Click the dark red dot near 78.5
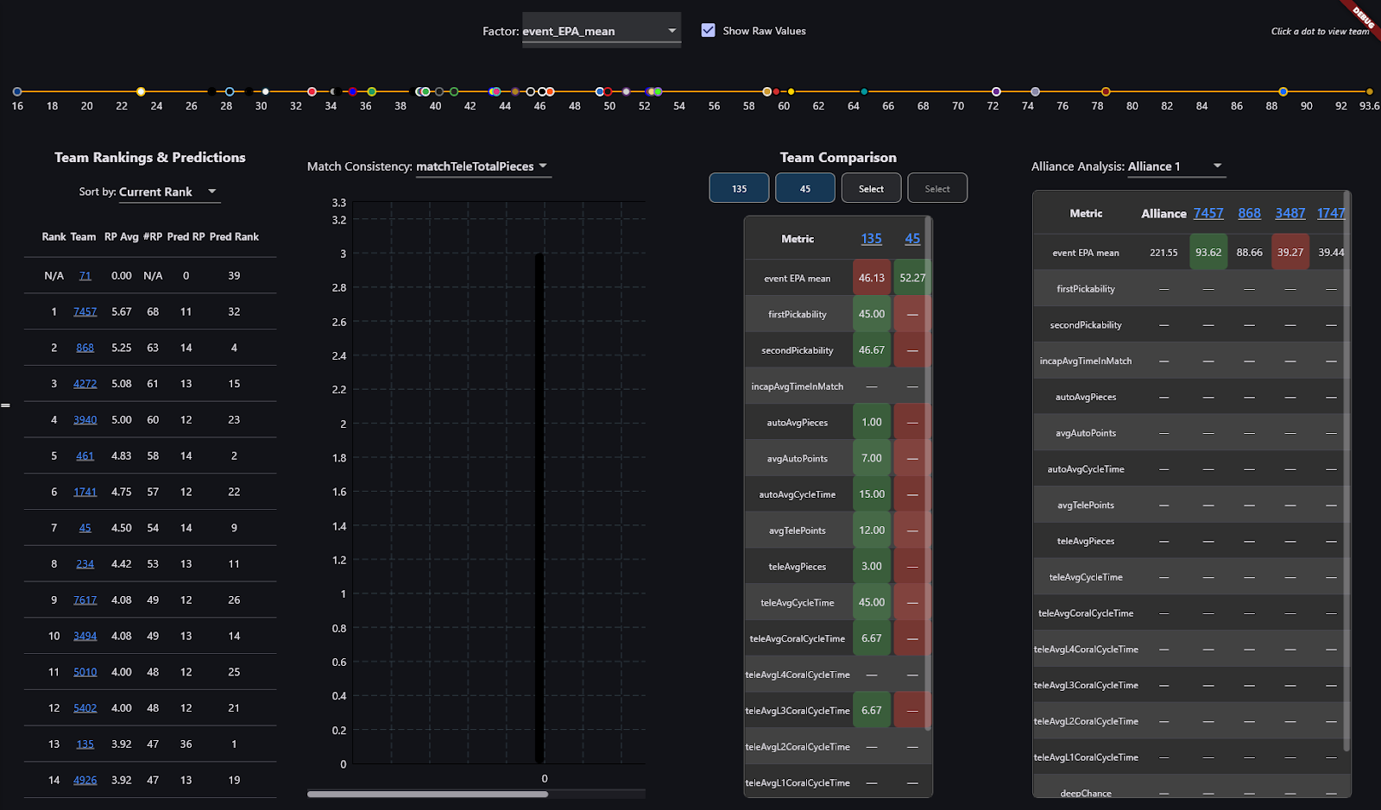Viewport: 1381px width, 810px height. coord(1106,91)
